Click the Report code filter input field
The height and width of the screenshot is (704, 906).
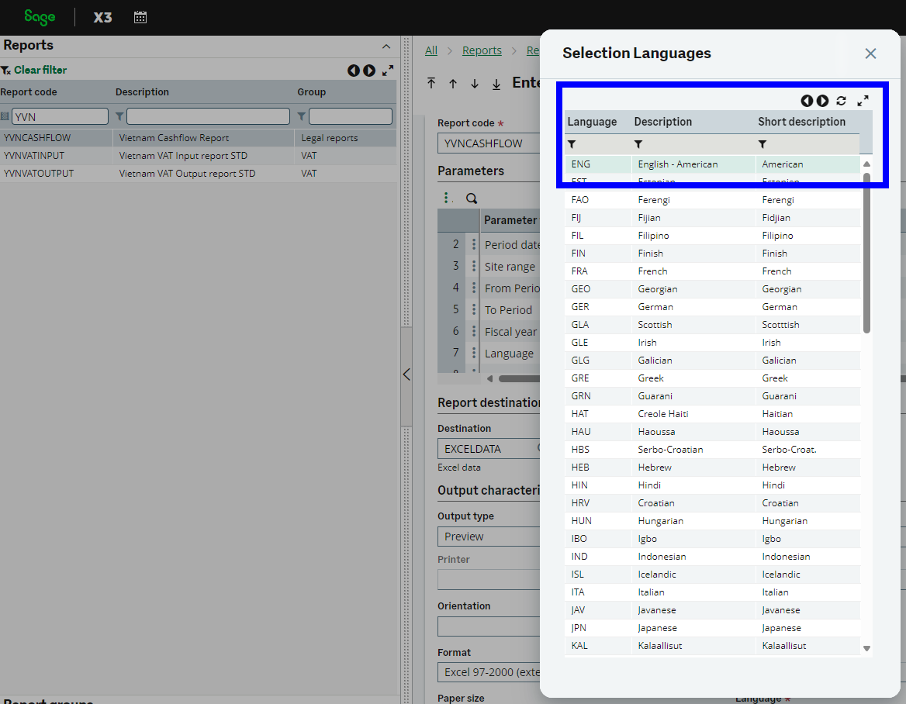[x=60, y=116]
